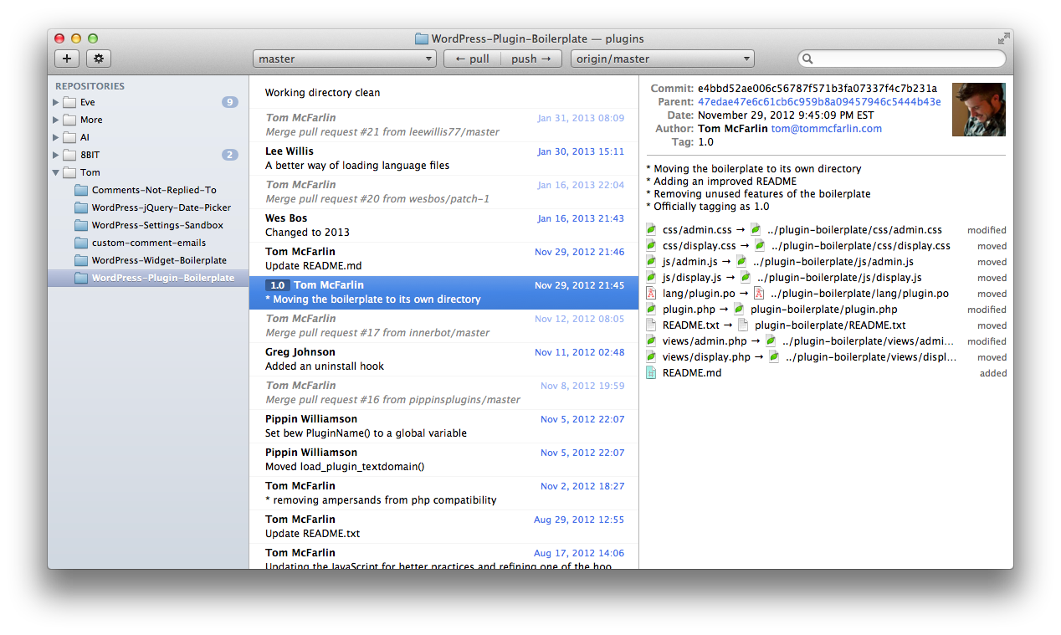Add a new repository with the plus icon
Viewport: 1061px width, 635px height.
(x=67, y=59)
